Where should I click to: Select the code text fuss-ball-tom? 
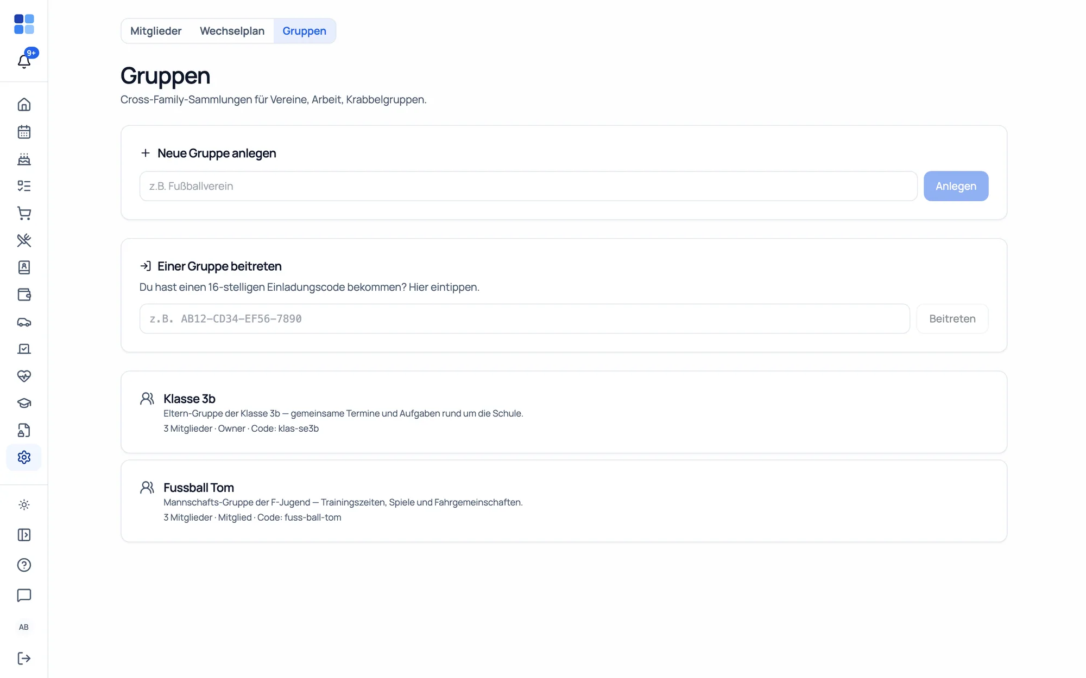(313, 517)
